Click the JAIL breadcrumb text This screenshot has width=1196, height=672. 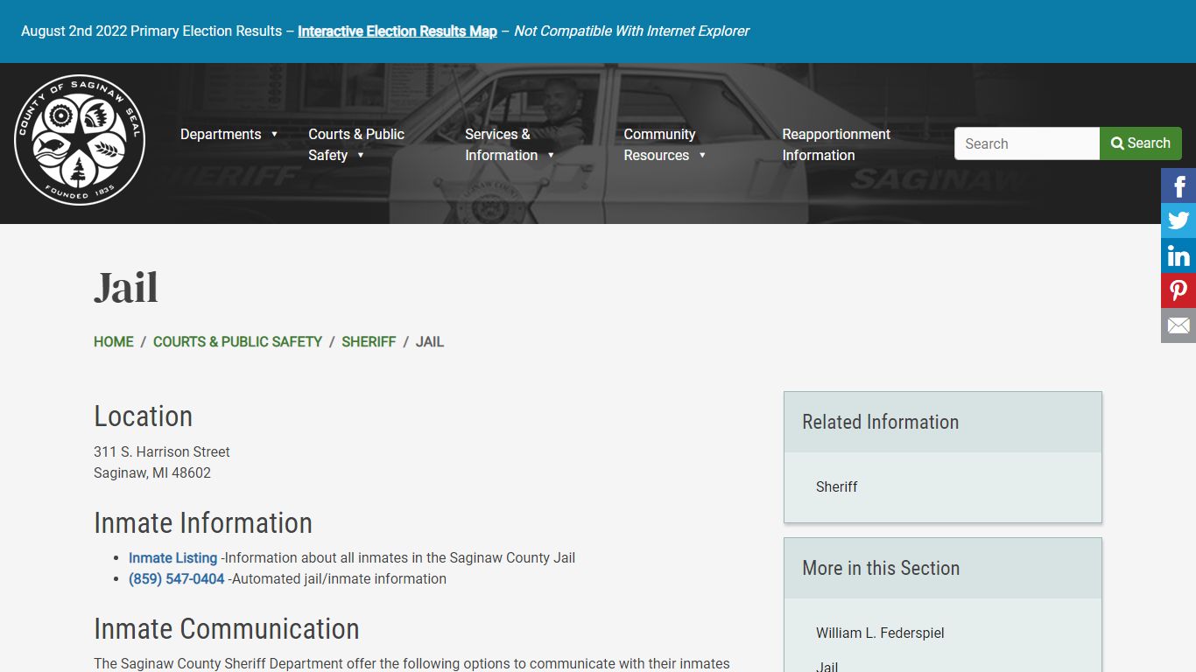430,342
